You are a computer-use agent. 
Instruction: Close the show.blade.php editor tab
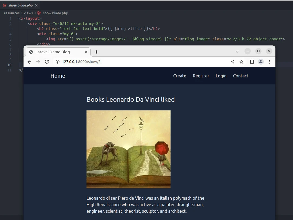[x=36, y=5]
